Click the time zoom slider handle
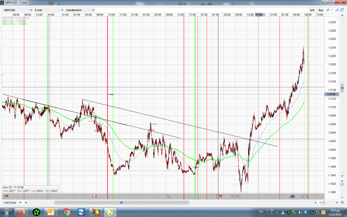Viewport: 347px width, 217px height. coord(324,203)
